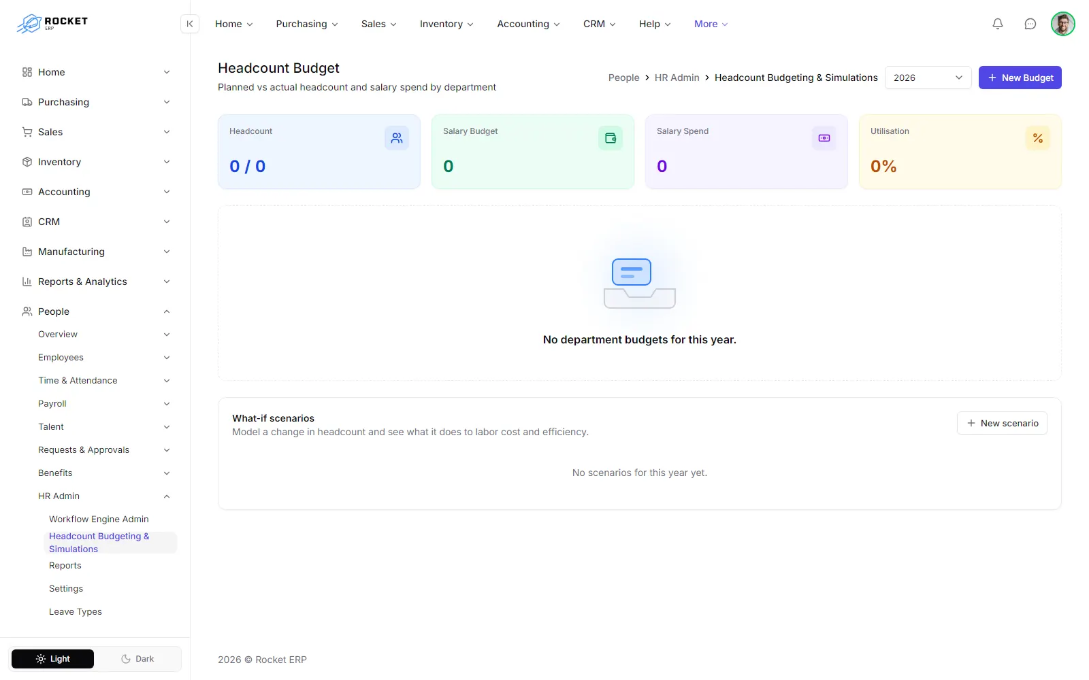Open the user profile avatar
This screenshot has height=680, width=1089.
(x=1062, y=24)
